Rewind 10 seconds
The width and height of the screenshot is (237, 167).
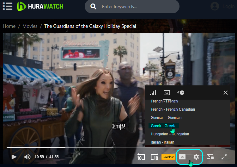(141, 157)
